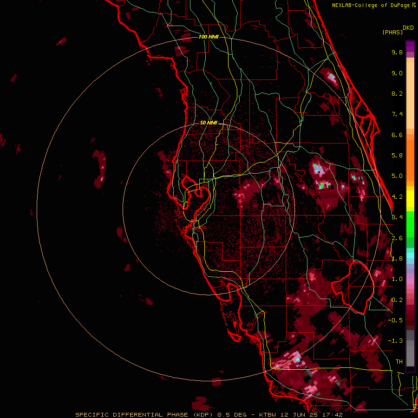
Task: Click the "NEXLAB-College of DuPage" header text
Action: click(x=371, y=5)
